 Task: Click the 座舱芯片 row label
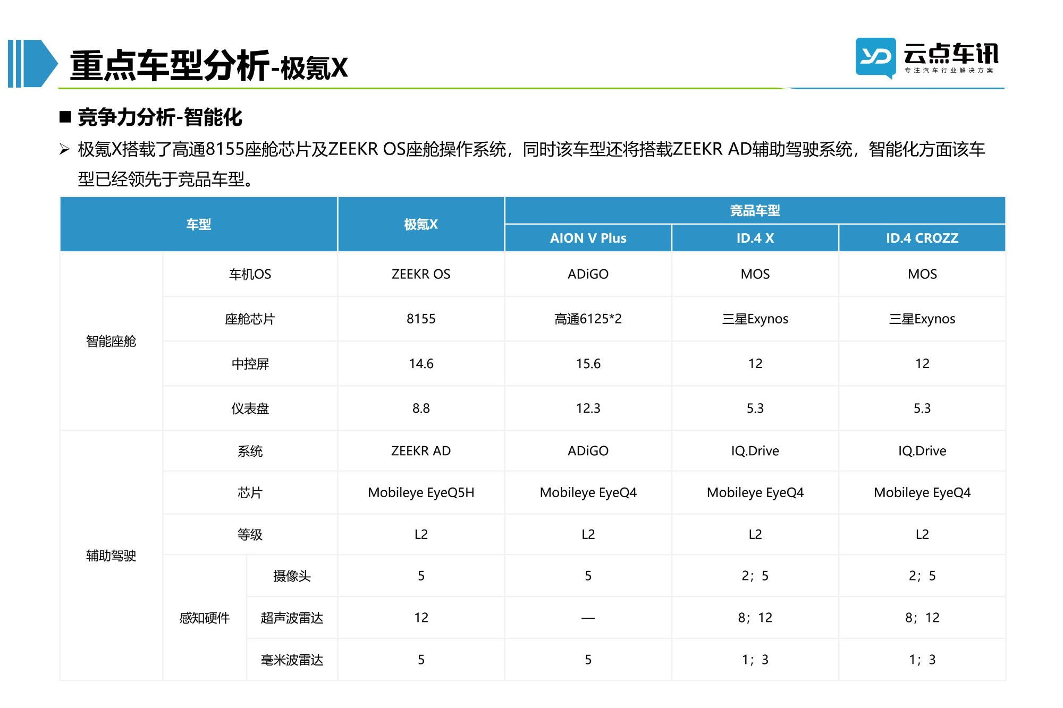[x=250, y=319]
